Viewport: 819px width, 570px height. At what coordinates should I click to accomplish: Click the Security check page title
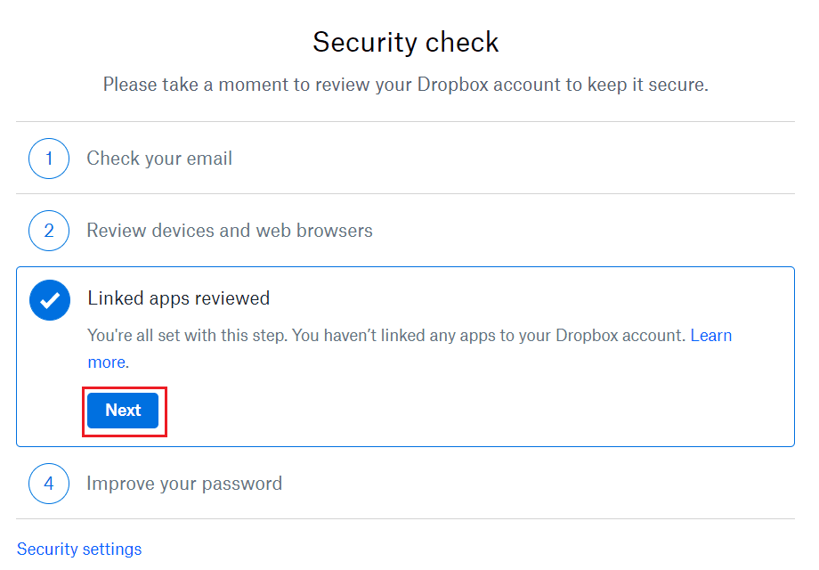click(405, 42)
